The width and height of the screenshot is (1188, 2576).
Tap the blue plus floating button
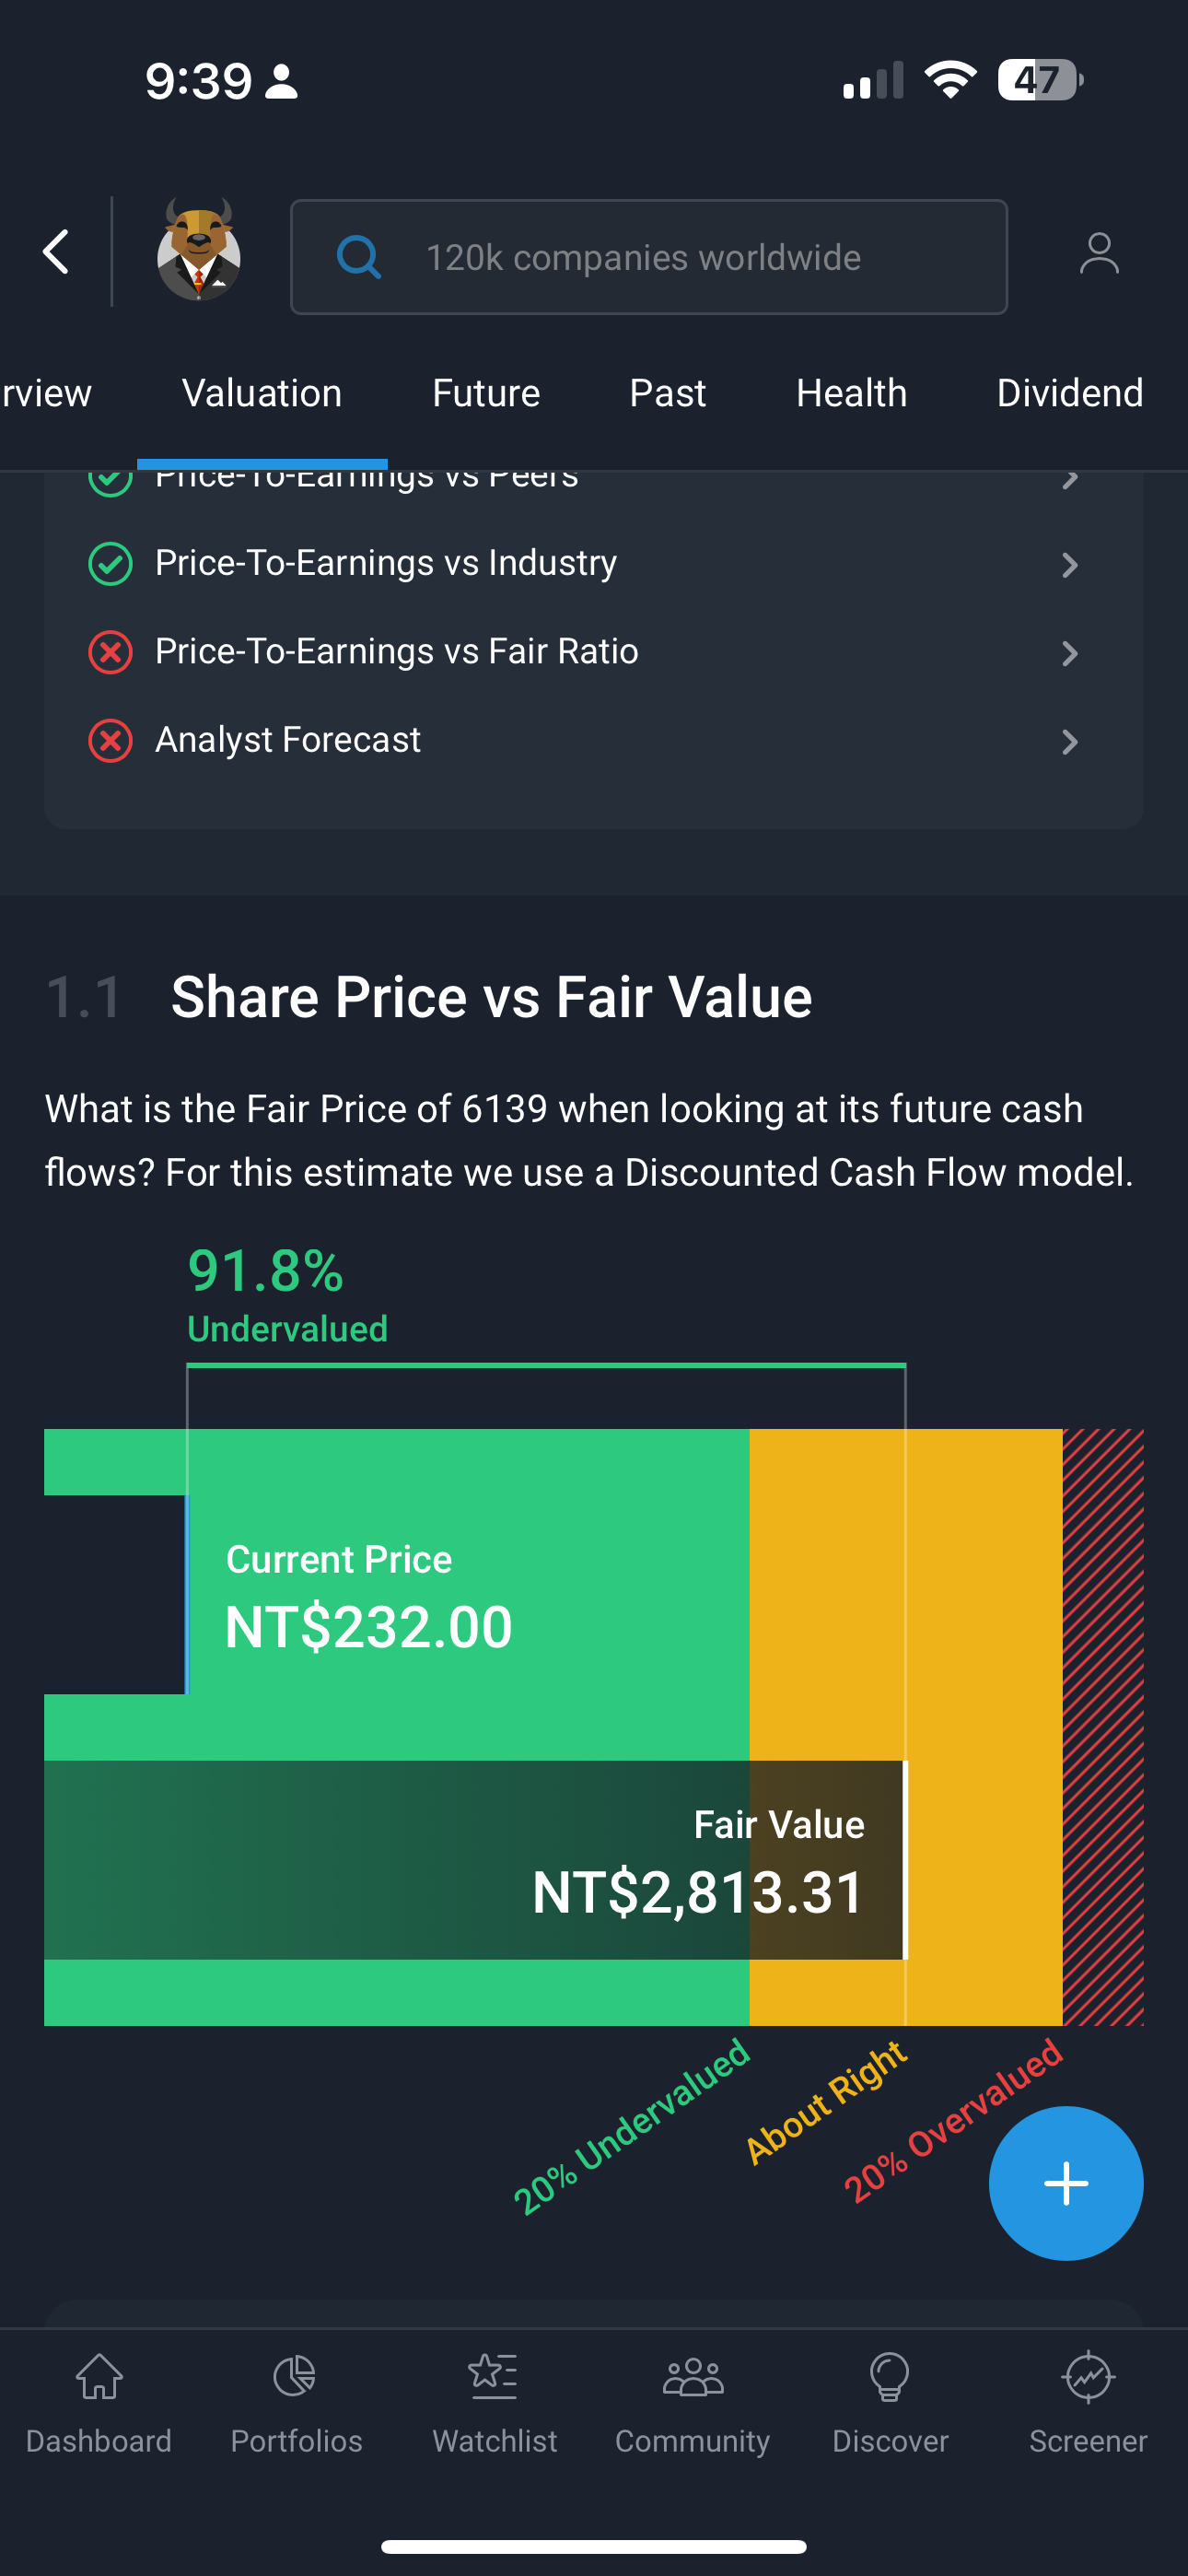(1065, 2183)
